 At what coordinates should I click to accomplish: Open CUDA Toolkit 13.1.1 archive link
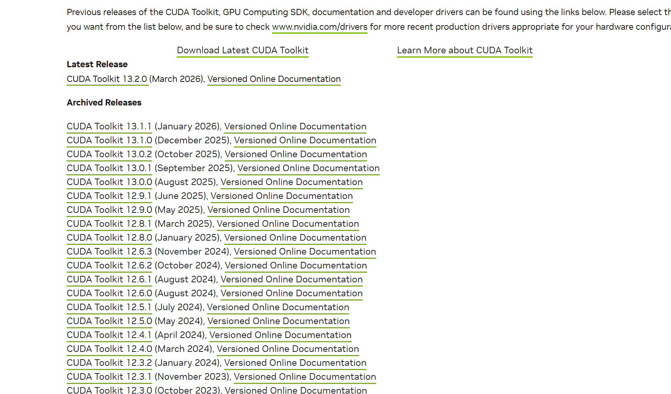[x=109, y=127]
